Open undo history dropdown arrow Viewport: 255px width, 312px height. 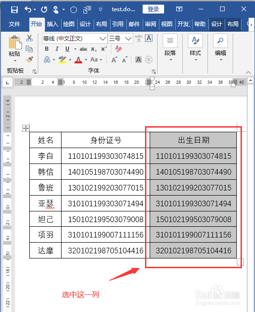tap(34, 9)
